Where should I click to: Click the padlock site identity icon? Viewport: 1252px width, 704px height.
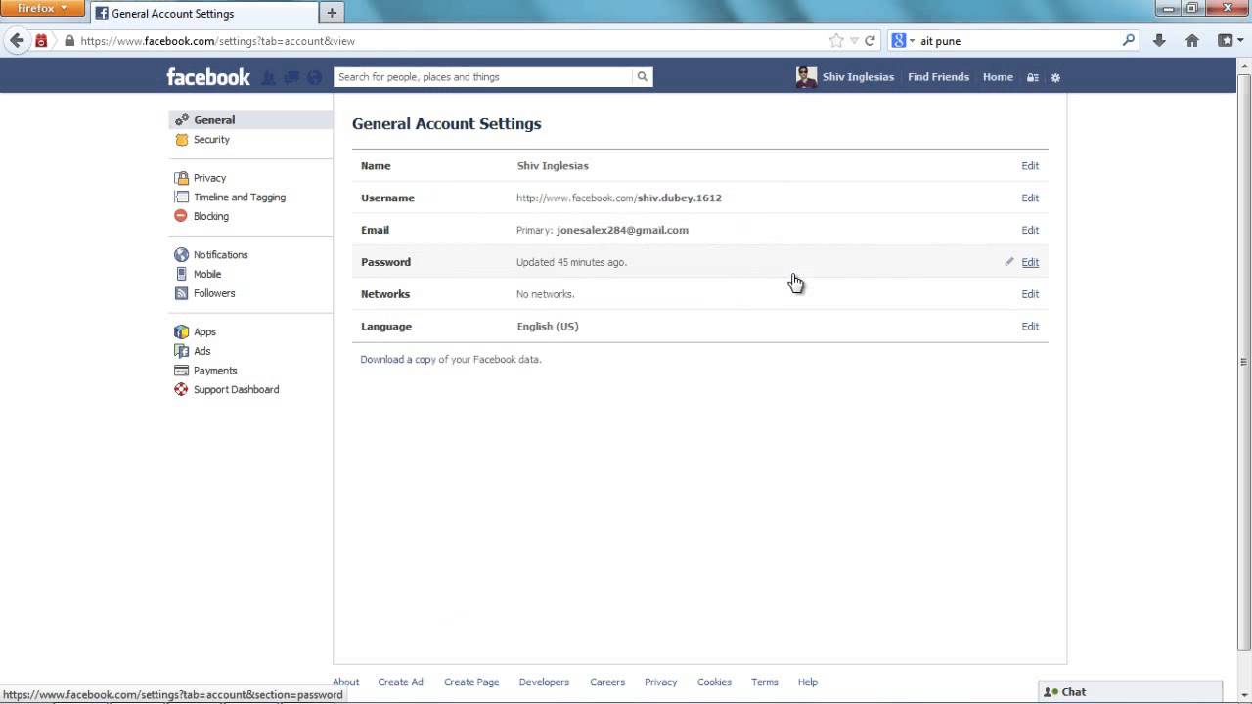coord(68,41)
